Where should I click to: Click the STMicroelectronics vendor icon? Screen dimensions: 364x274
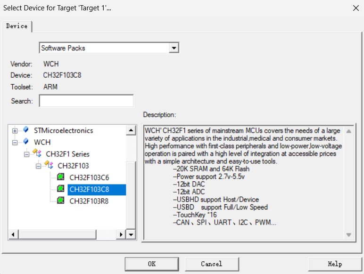[26, 129]
